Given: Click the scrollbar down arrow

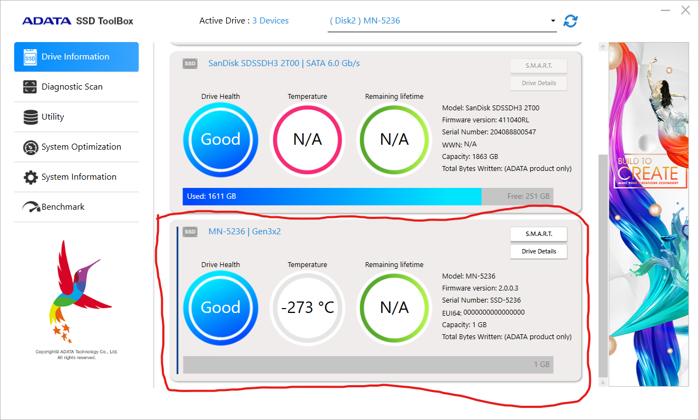Looking at the screenshot, I should [x=603, y=382].
